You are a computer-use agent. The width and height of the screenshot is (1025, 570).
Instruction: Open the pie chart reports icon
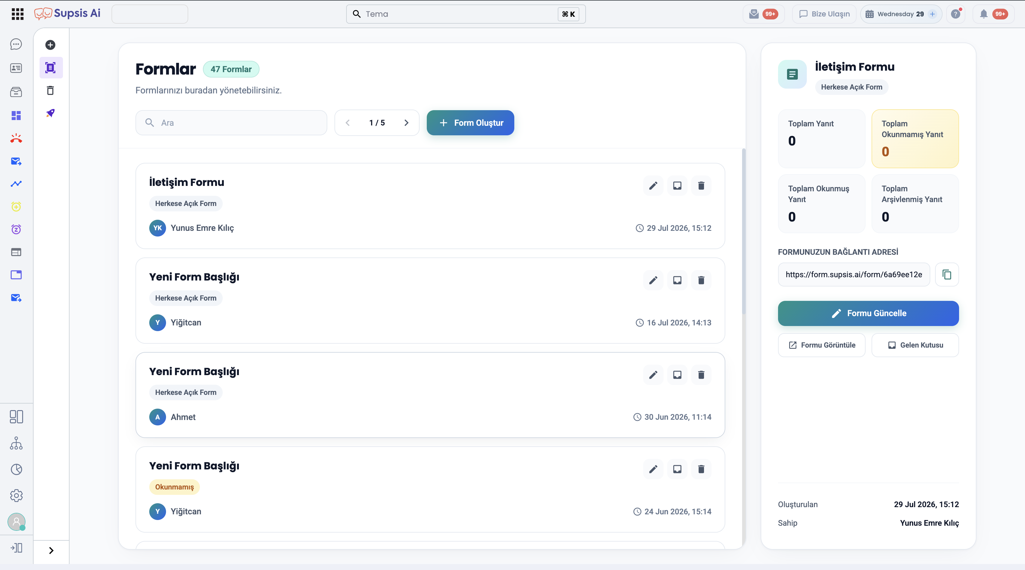pos(16,469)
